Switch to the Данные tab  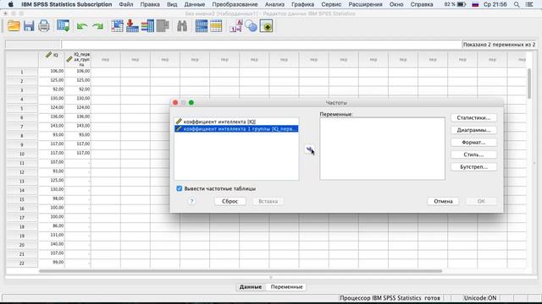[x=251, y=287]
